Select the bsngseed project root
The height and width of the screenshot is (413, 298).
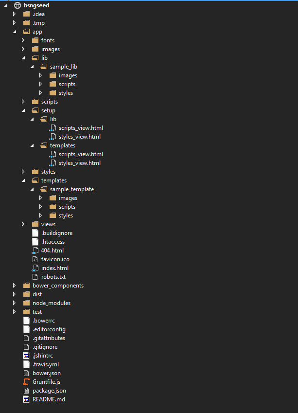36,5
